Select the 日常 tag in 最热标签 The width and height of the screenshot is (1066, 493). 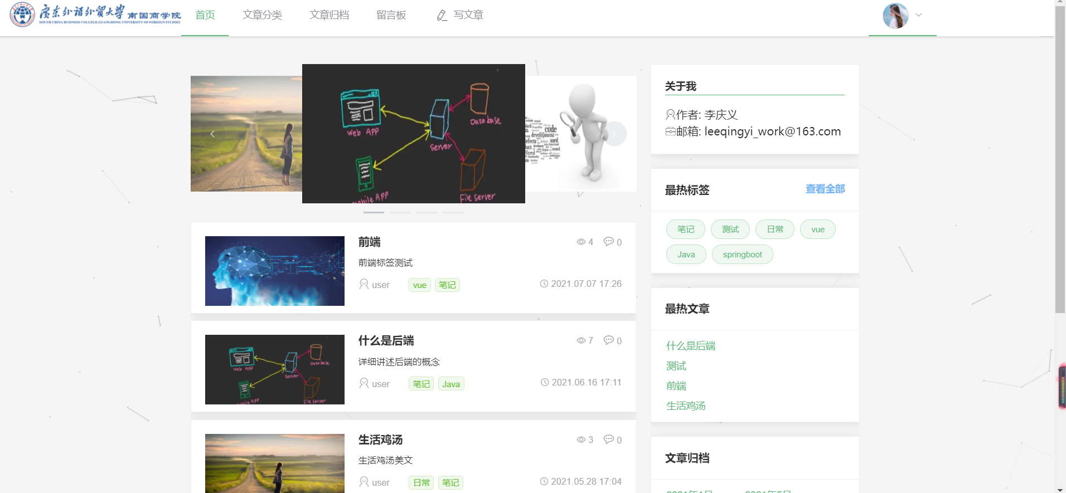(x=775, y=230)
